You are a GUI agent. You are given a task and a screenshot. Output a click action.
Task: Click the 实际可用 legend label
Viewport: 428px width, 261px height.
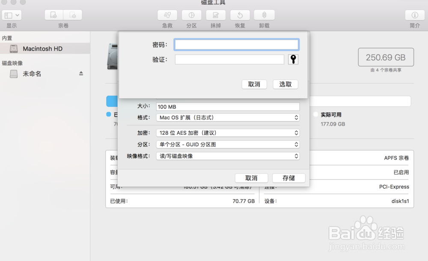pos(331,115)
